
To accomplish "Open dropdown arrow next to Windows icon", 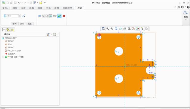I will click(x=38, y=3).
